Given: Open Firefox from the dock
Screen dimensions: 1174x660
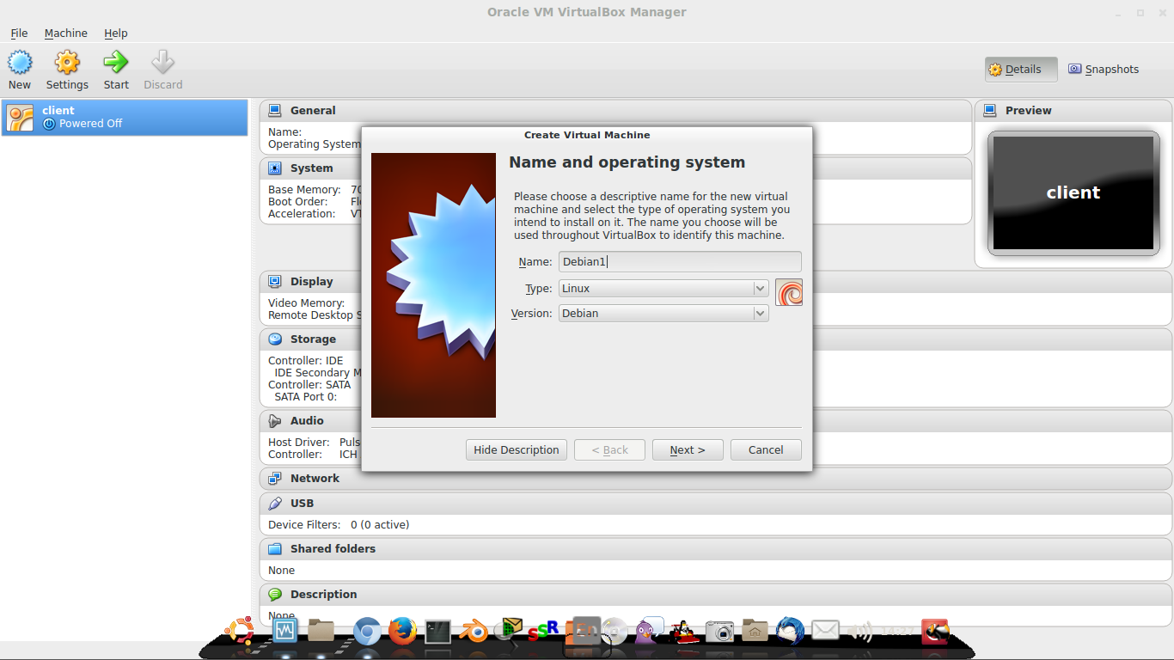Looking at the screenshot, I should coord(401,632).
